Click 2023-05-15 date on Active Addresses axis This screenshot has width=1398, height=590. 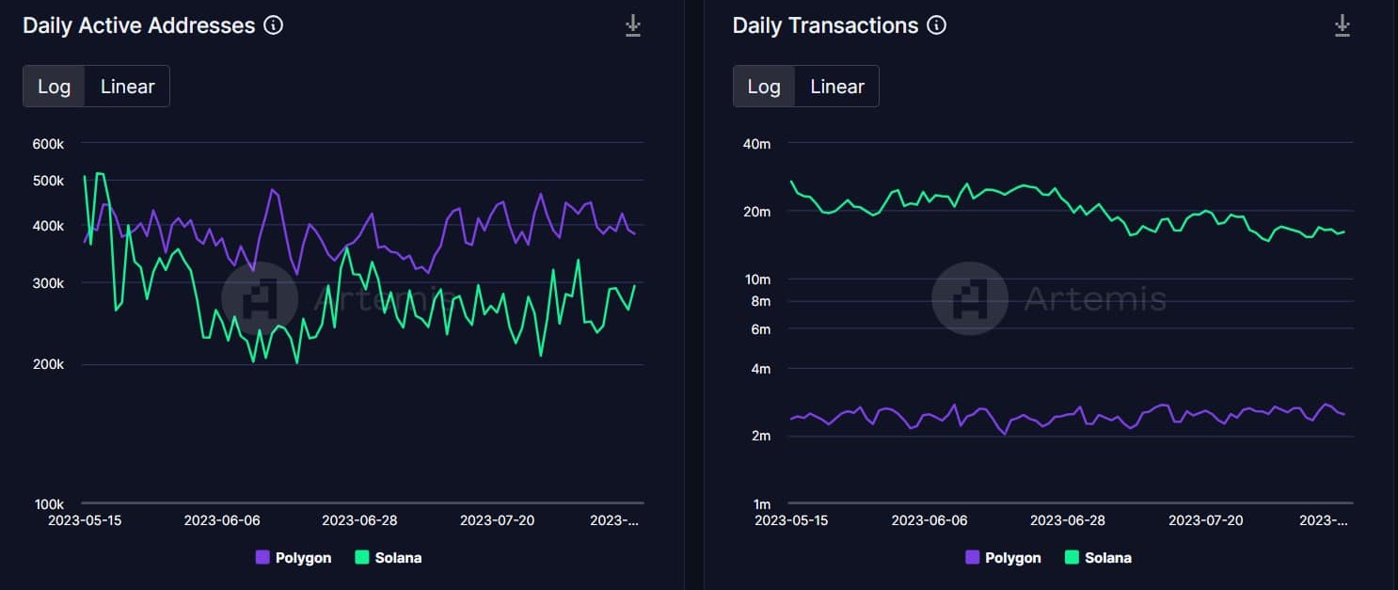coord(83,520)
